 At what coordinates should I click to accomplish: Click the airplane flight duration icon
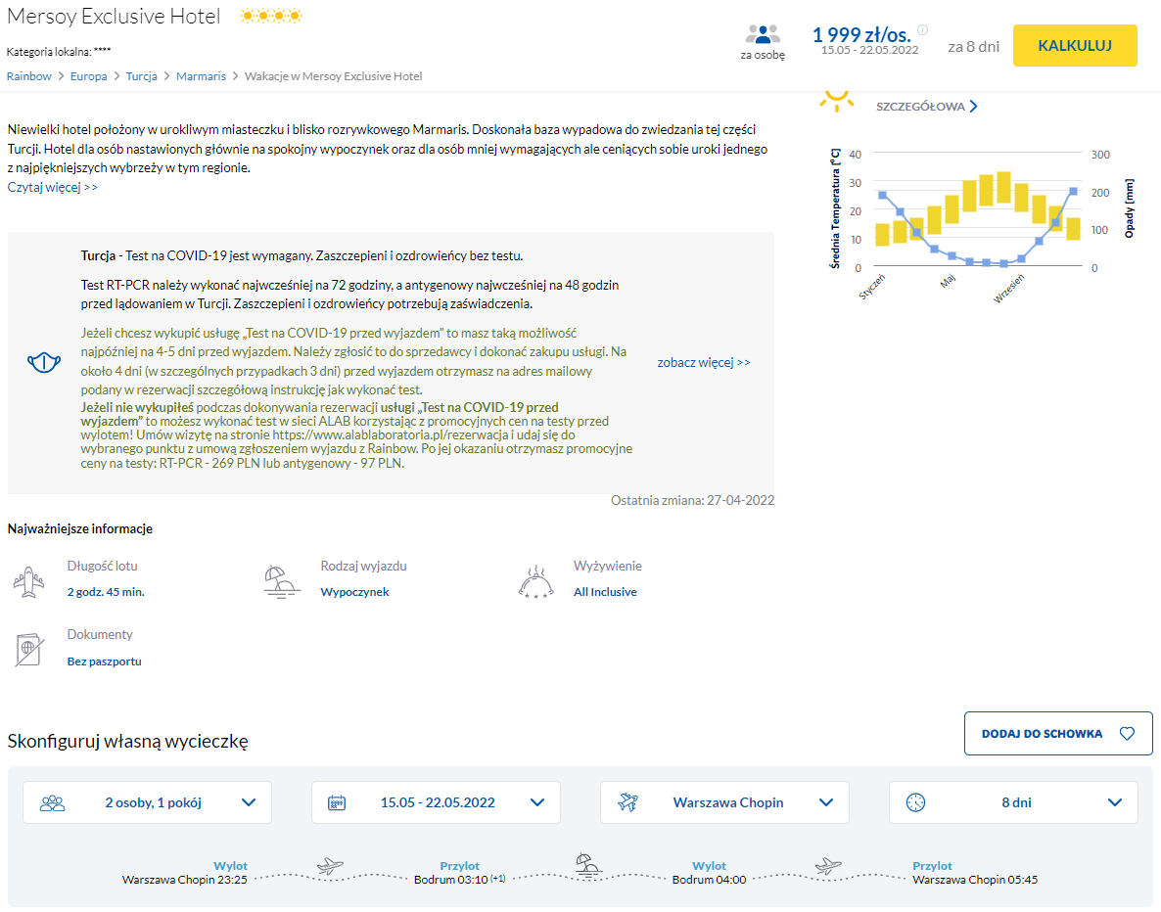click(x=29, y=580)
